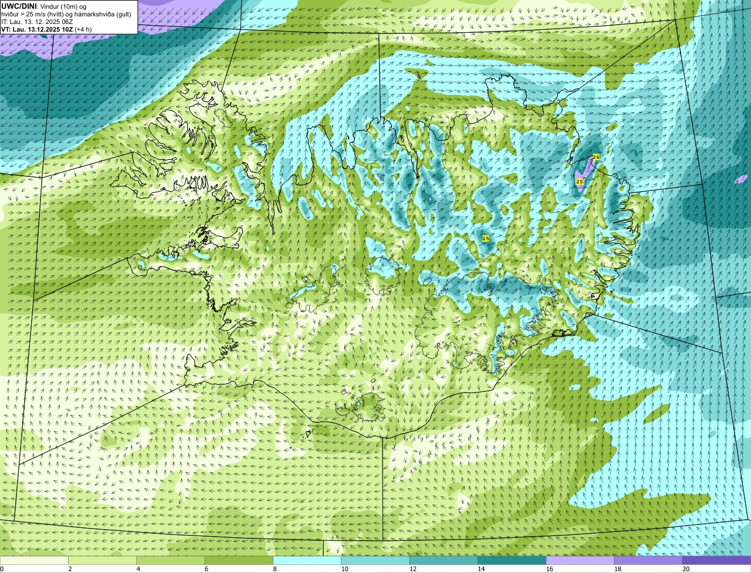Screen dimensions: 751x573
Task: Click the "IT: Lau. 13. 12. 2025 06Z" line
Action: (x=37, y=21)
